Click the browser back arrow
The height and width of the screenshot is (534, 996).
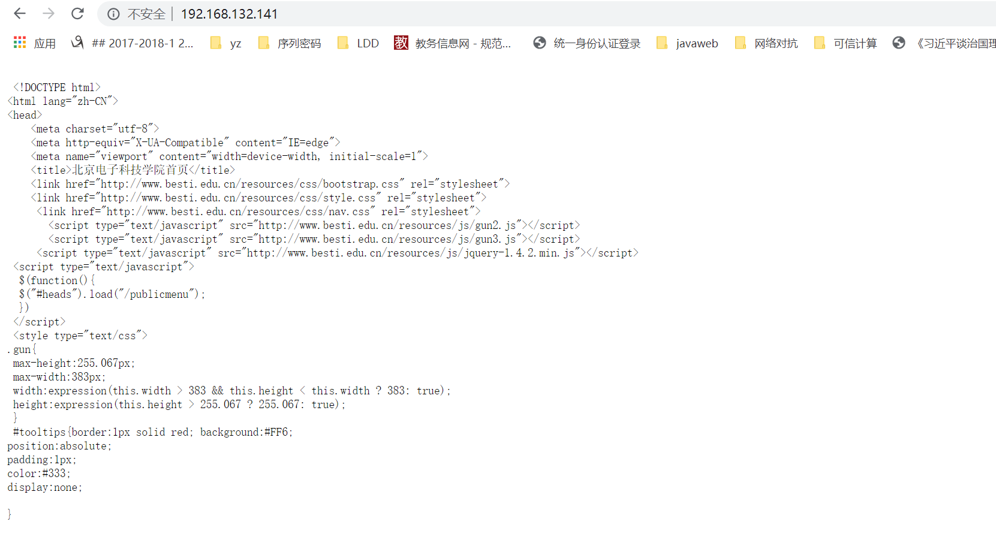20,14
